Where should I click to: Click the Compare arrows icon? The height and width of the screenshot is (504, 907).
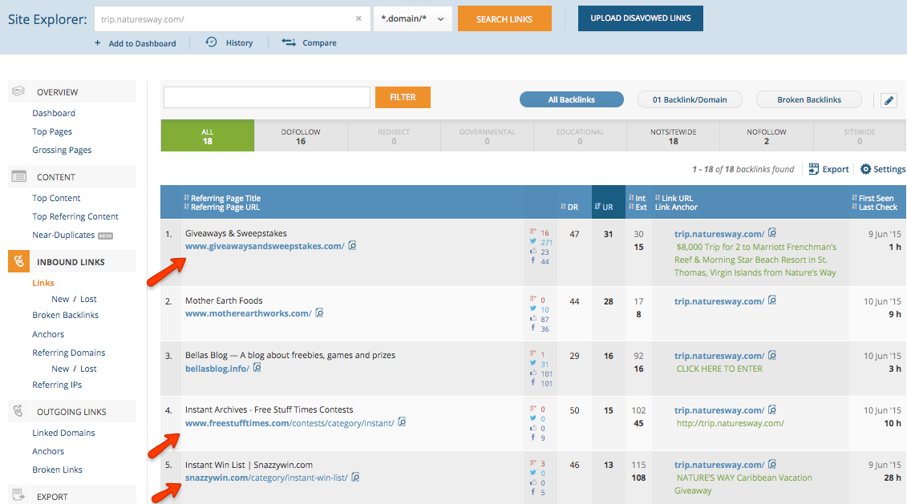point(289,42)
